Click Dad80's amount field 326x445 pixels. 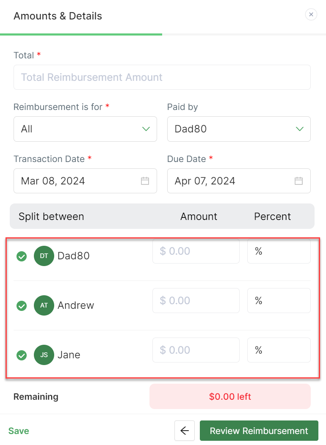(196, 251)
